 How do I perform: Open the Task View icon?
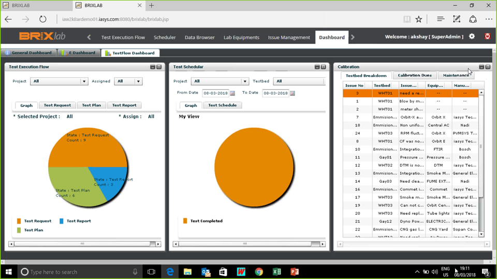pos(152,272)
